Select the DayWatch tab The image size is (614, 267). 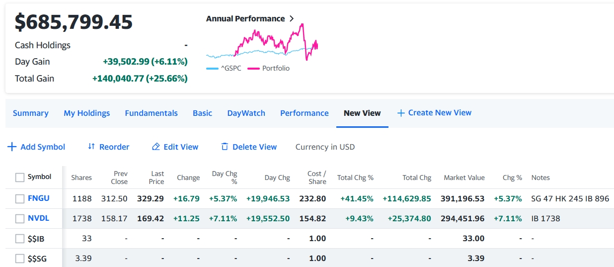click(246, 113)
